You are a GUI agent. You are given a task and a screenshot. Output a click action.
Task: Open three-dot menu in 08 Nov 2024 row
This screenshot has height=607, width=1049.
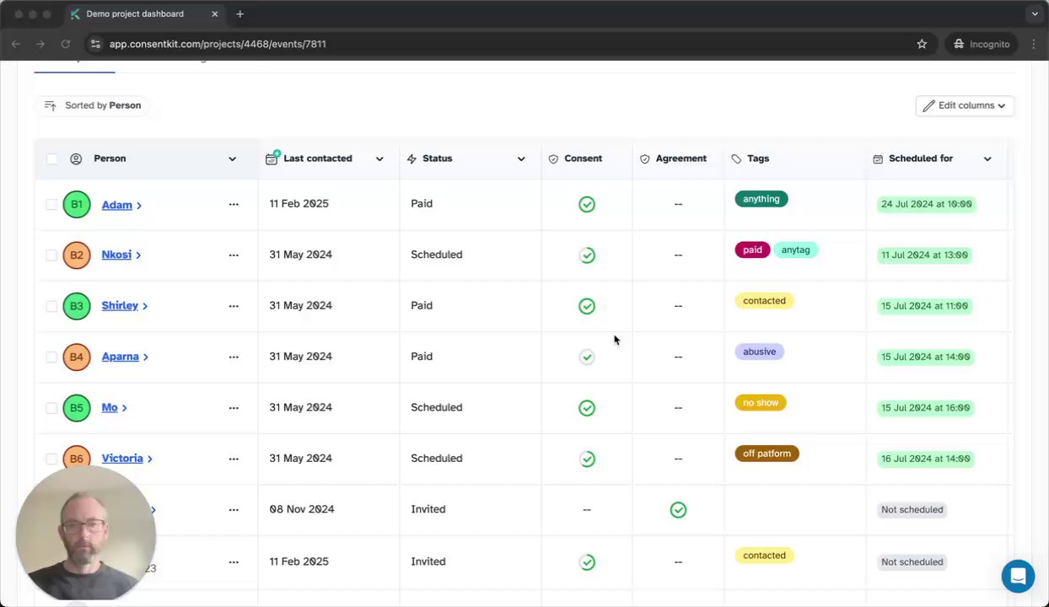point(234,509)
